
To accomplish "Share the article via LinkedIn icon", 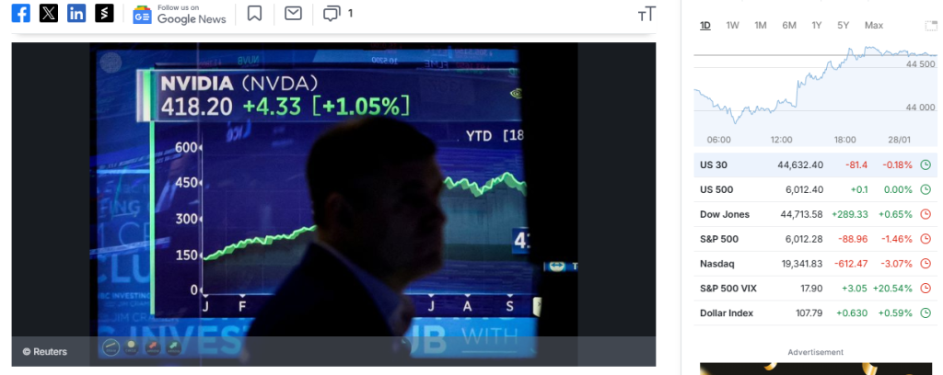I will [76, 13].
